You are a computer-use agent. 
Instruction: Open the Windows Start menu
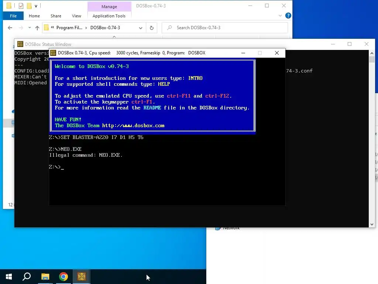click(9, 277)
